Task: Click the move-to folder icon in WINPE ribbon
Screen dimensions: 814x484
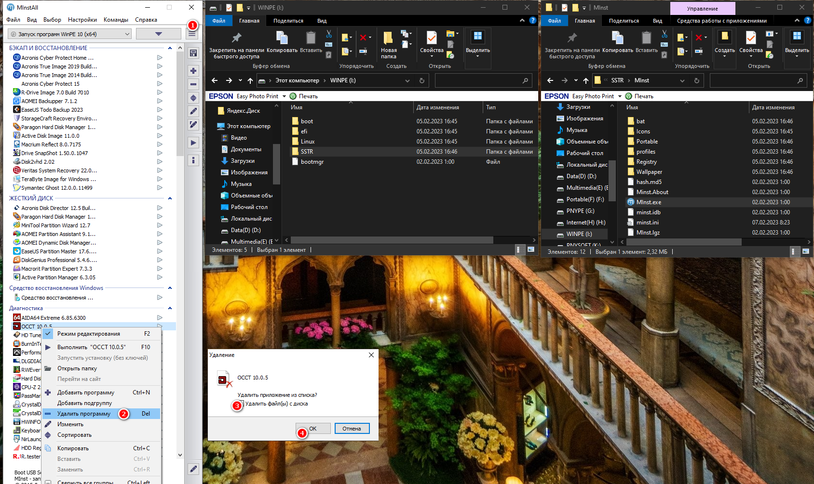Action: click(x=345, y=37)
